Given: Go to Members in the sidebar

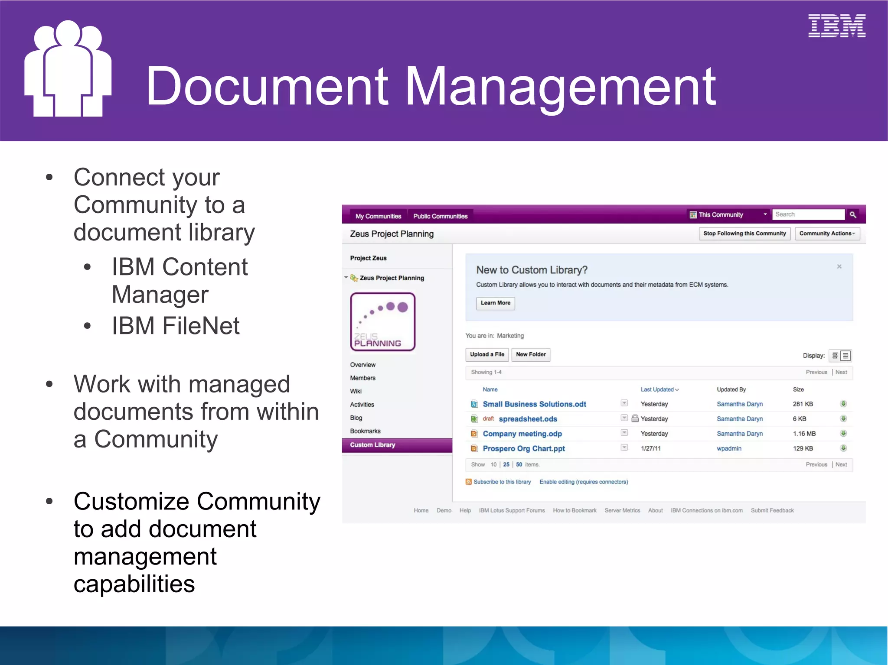Looking at the screenshot, I should click(x=362, y=378).
